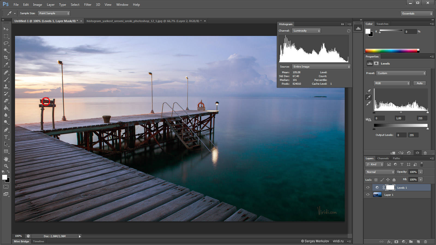Switch to the histogram_yarkost document tab

(x=144, y=21)
